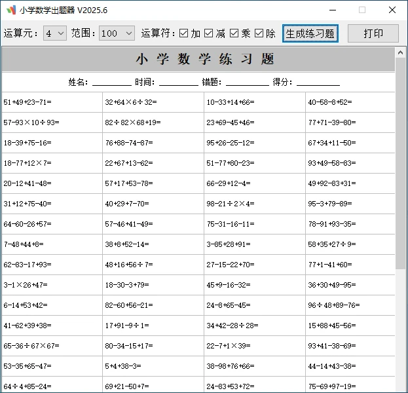Disable the 乘 (multiplication) checkbox

[x=234, y=33]
